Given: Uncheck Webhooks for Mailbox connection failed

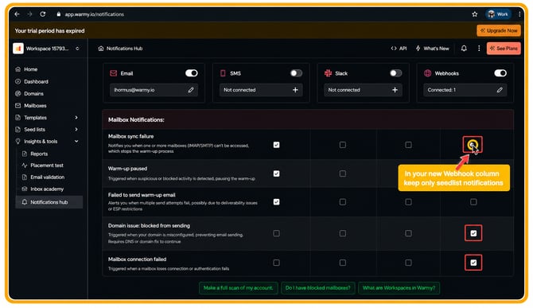Looking at the screenshot, I should click(473, 263).
